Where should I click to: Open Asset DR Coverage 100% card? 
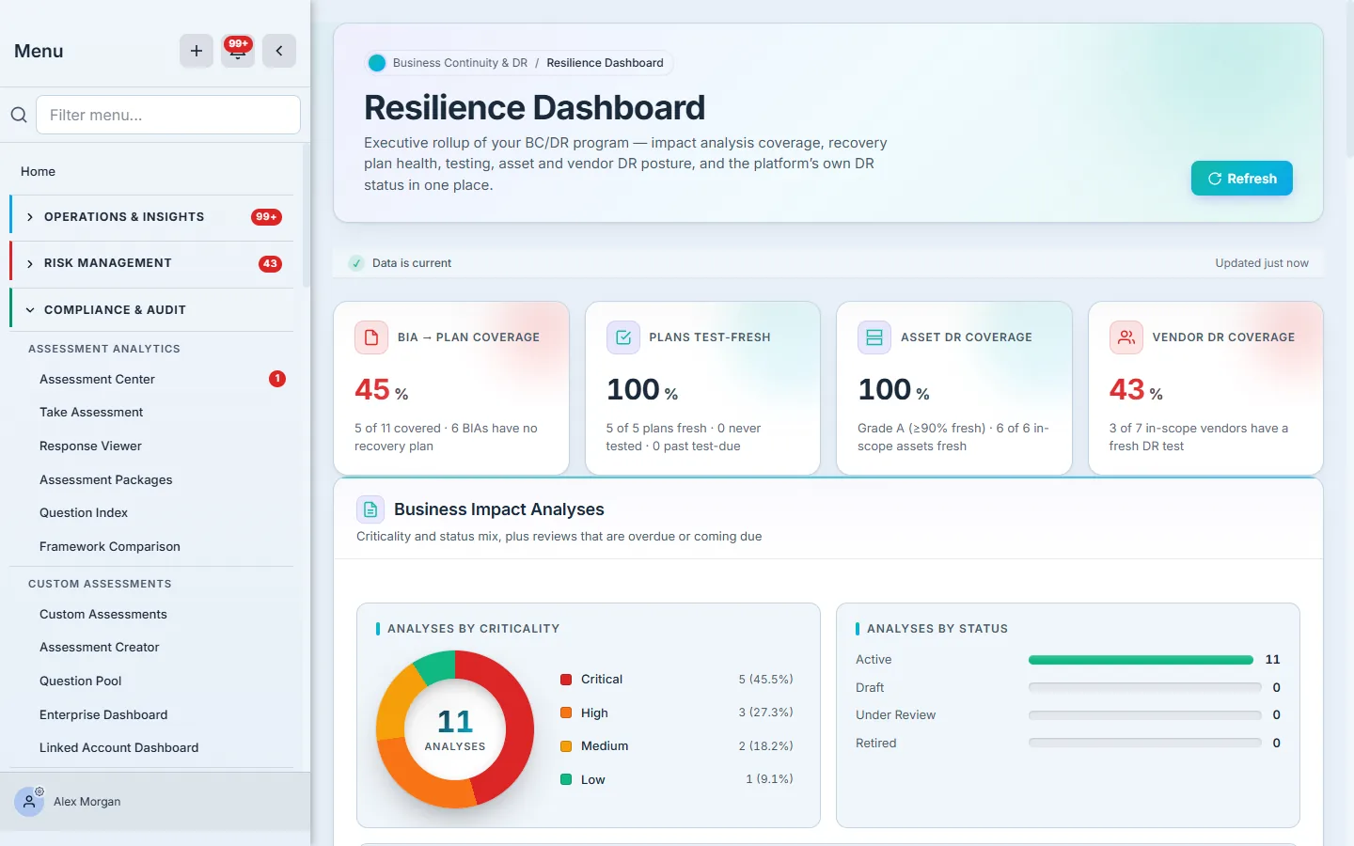tap(954, 388)
